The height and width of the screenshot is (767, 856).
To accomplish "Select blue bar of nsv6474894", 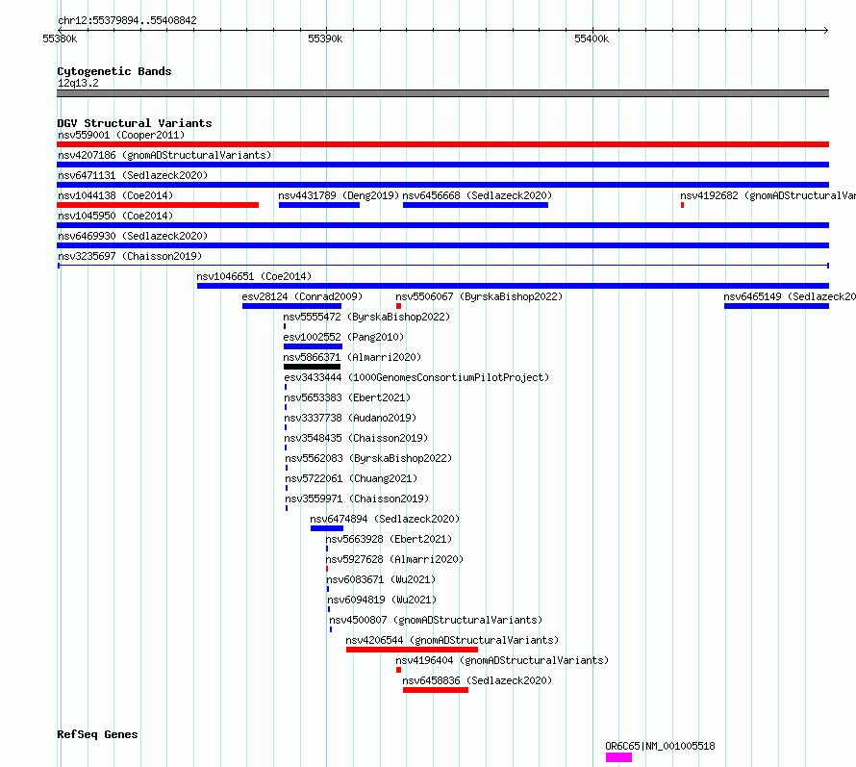I will click(x=327, y=528).
